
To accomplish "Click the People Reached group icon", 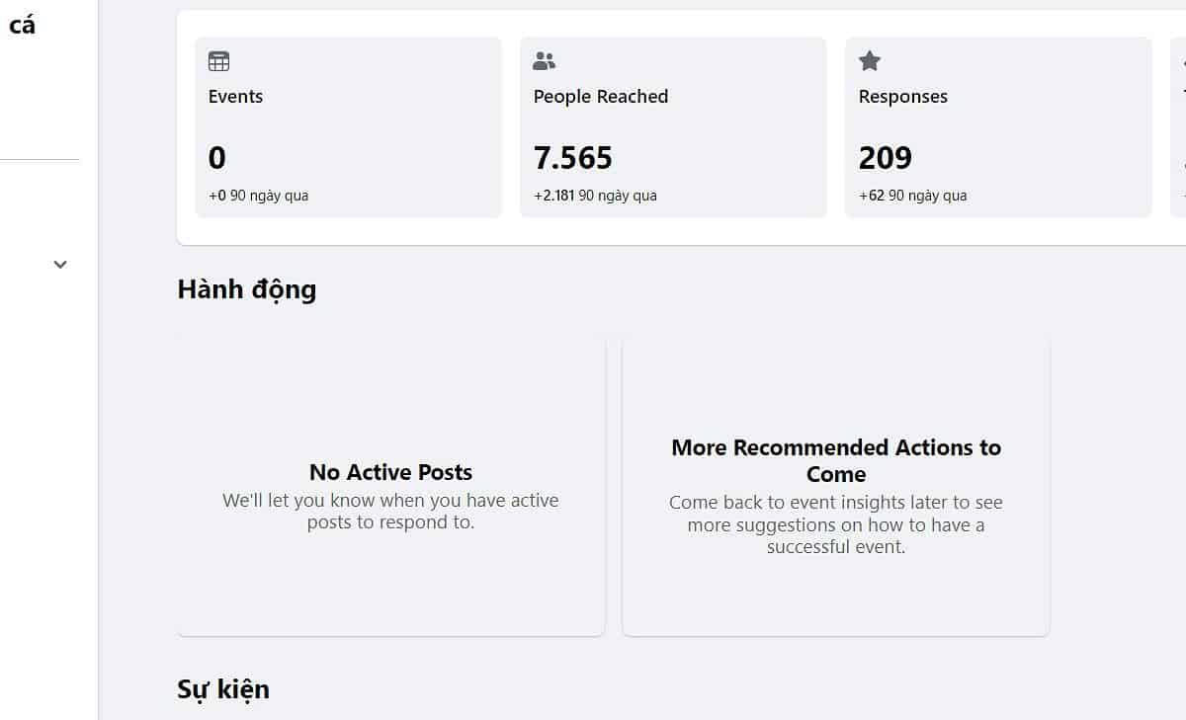I will pyautogui.click(x=544, y=61).
